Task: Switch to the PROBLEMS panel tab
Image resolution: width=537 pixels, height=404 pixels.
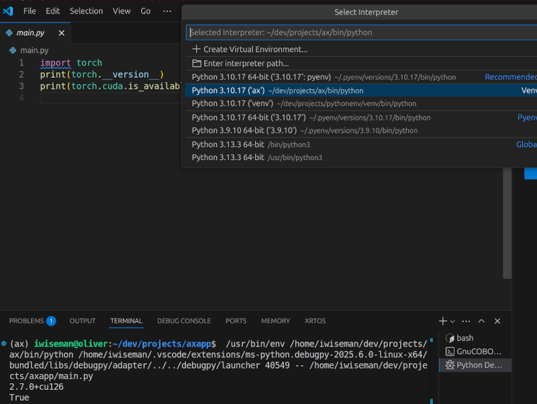Action: tap(32, 321)
